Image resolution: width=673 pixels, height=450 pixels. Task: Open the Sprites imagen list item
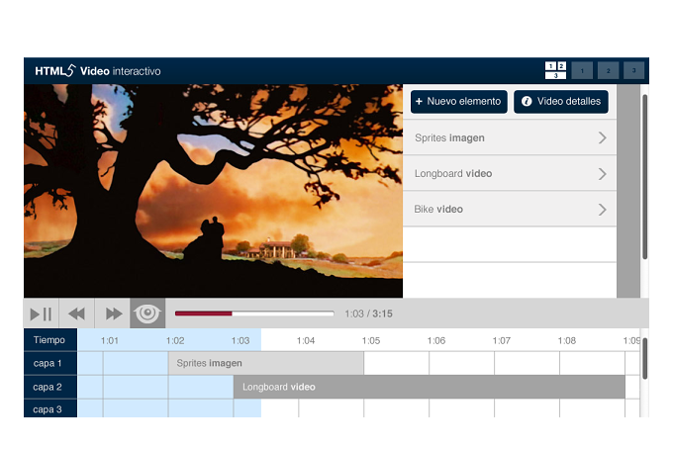(510, 137)
